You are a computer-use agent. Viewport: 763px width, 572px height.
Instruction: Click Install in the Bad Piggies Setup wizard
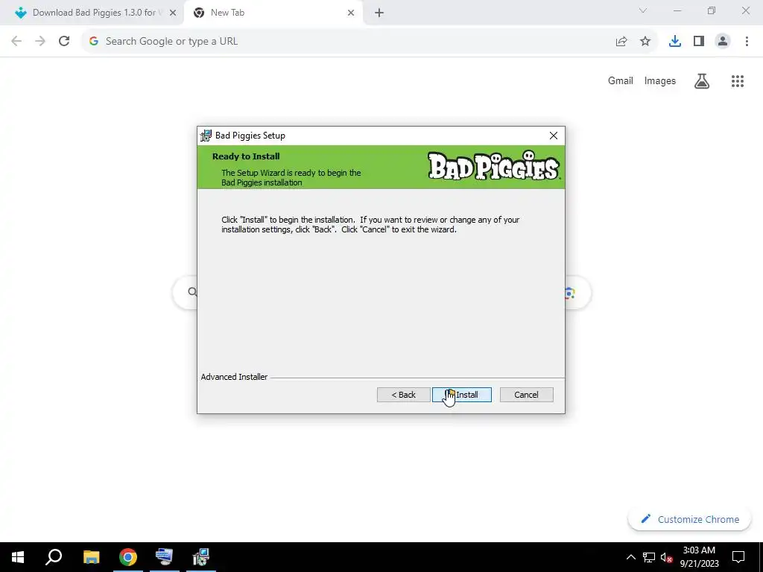462,395
